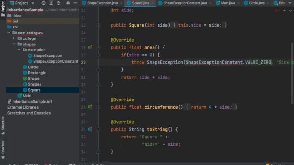Switch to Main.java tab
The height and width of the screenshot is (165, 294).
point(228,3)
